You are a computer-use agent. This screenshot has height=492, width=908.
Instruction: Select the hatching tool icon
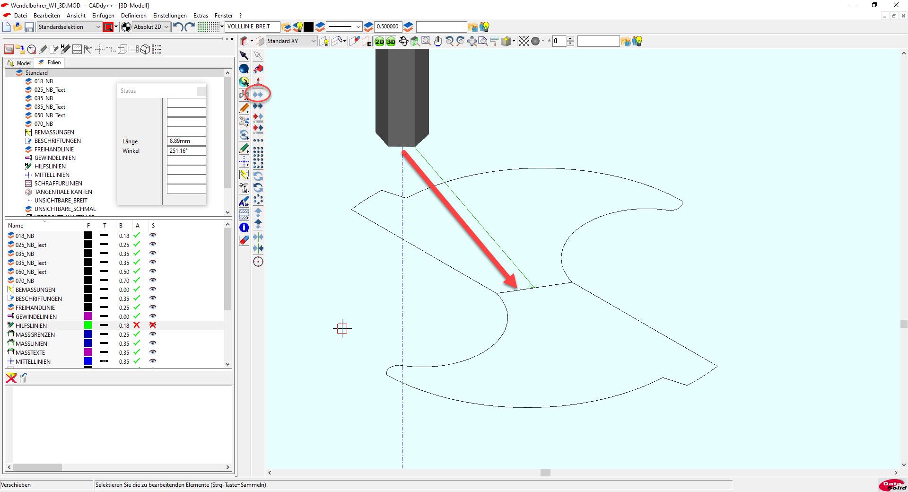click(x=244, y=214)
